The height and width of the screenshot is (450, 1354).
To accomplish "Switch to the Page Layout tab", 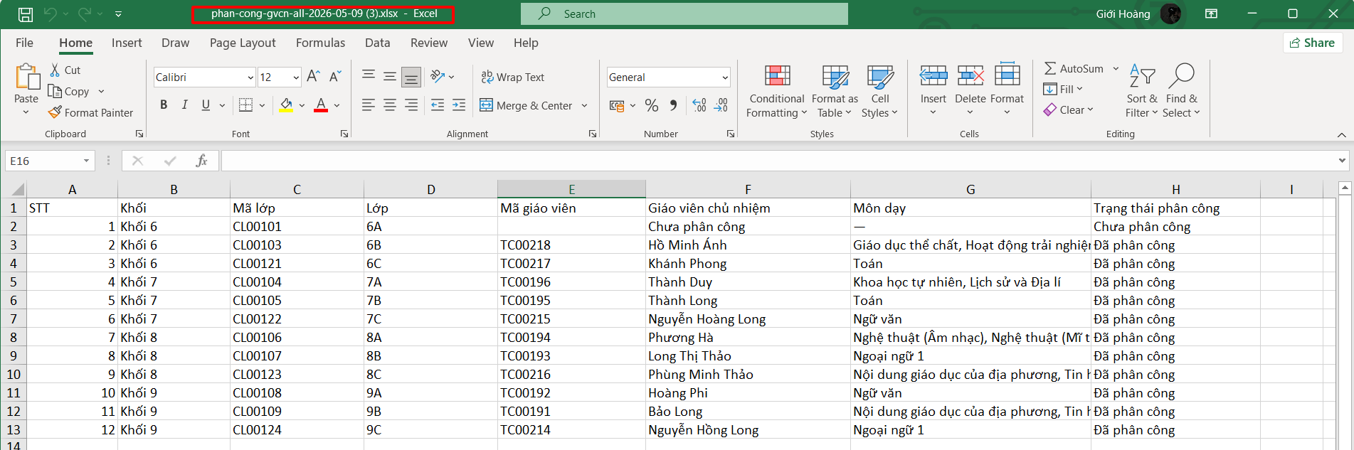I will tap(243, 43).
